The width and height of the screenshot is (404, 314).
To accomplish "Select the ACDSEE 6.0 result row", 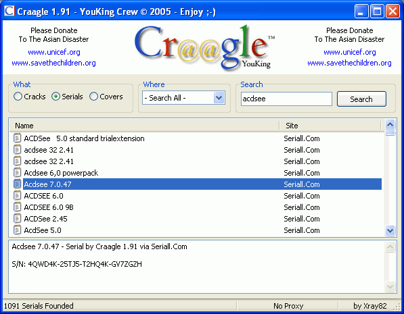I will [x=197, y=196].
